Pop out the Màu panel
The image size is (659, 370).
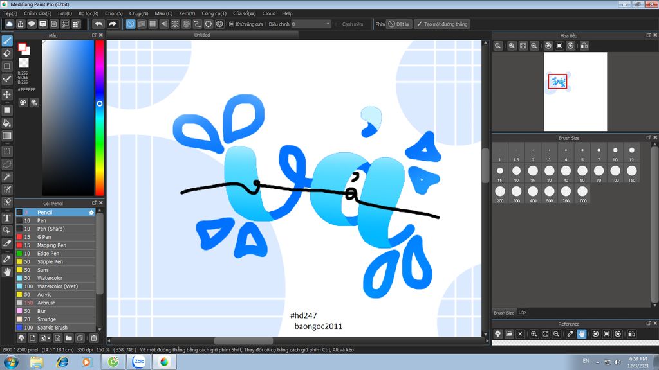click(94, 35)
